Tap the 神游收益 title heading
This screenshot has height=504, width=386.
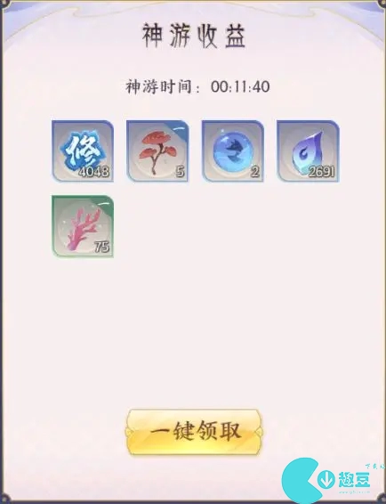click(x=194, y=36)
